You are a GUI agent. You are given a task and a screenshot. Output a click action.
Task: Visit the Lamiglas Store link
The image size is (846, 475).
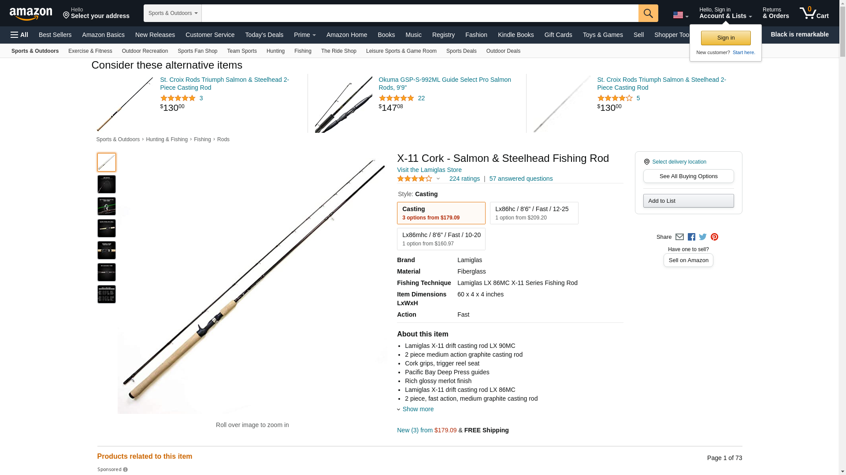pos(429,170)
